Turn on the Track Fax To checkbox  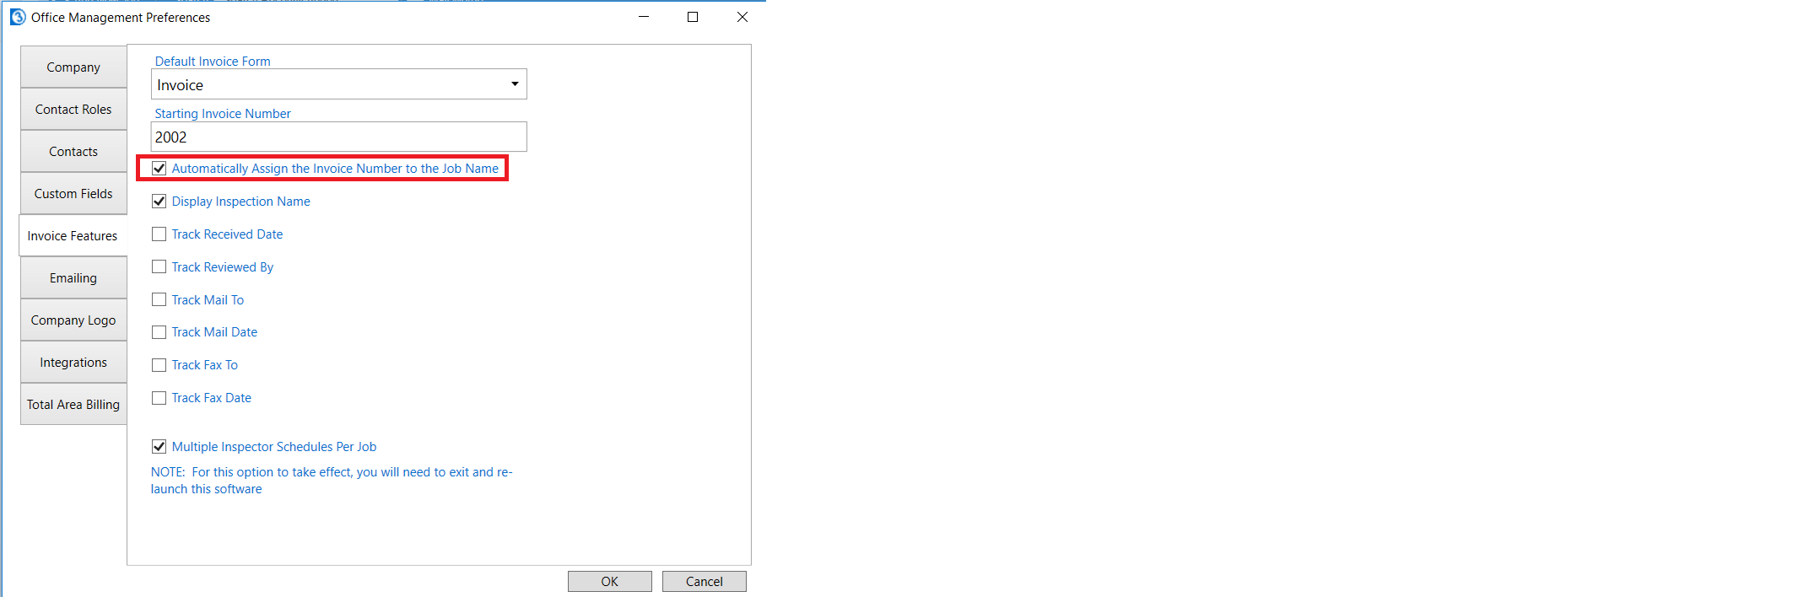click(x=159, y=365)
